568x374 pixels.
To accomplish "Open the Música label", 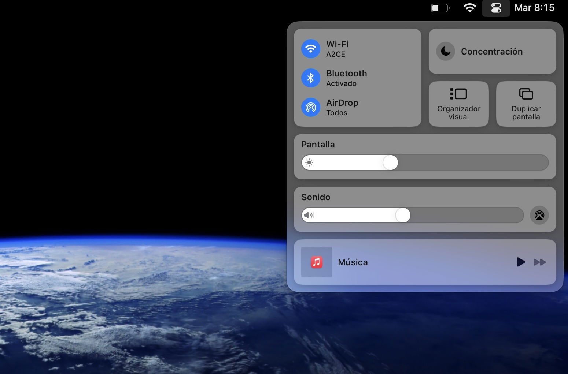I will click(x=353, y=262).
